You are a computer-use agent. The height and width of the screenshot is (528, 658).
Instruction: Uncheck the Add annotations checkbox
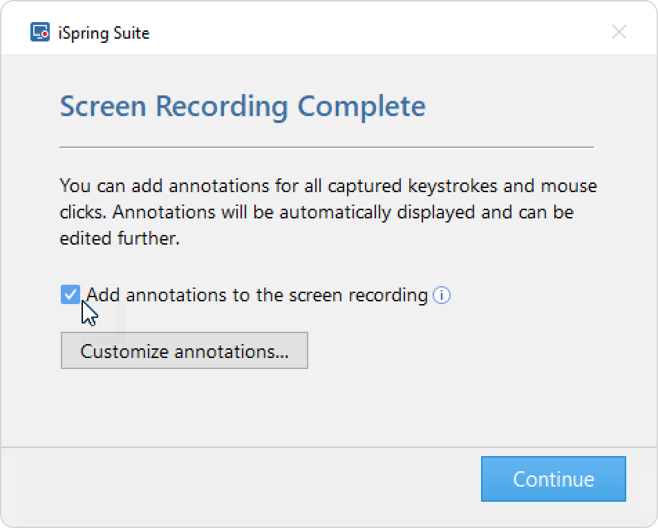click(70, 294)
